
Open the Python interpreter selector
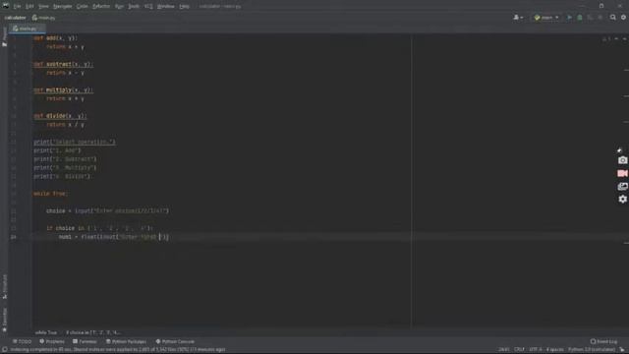click(x=592, y=350)
